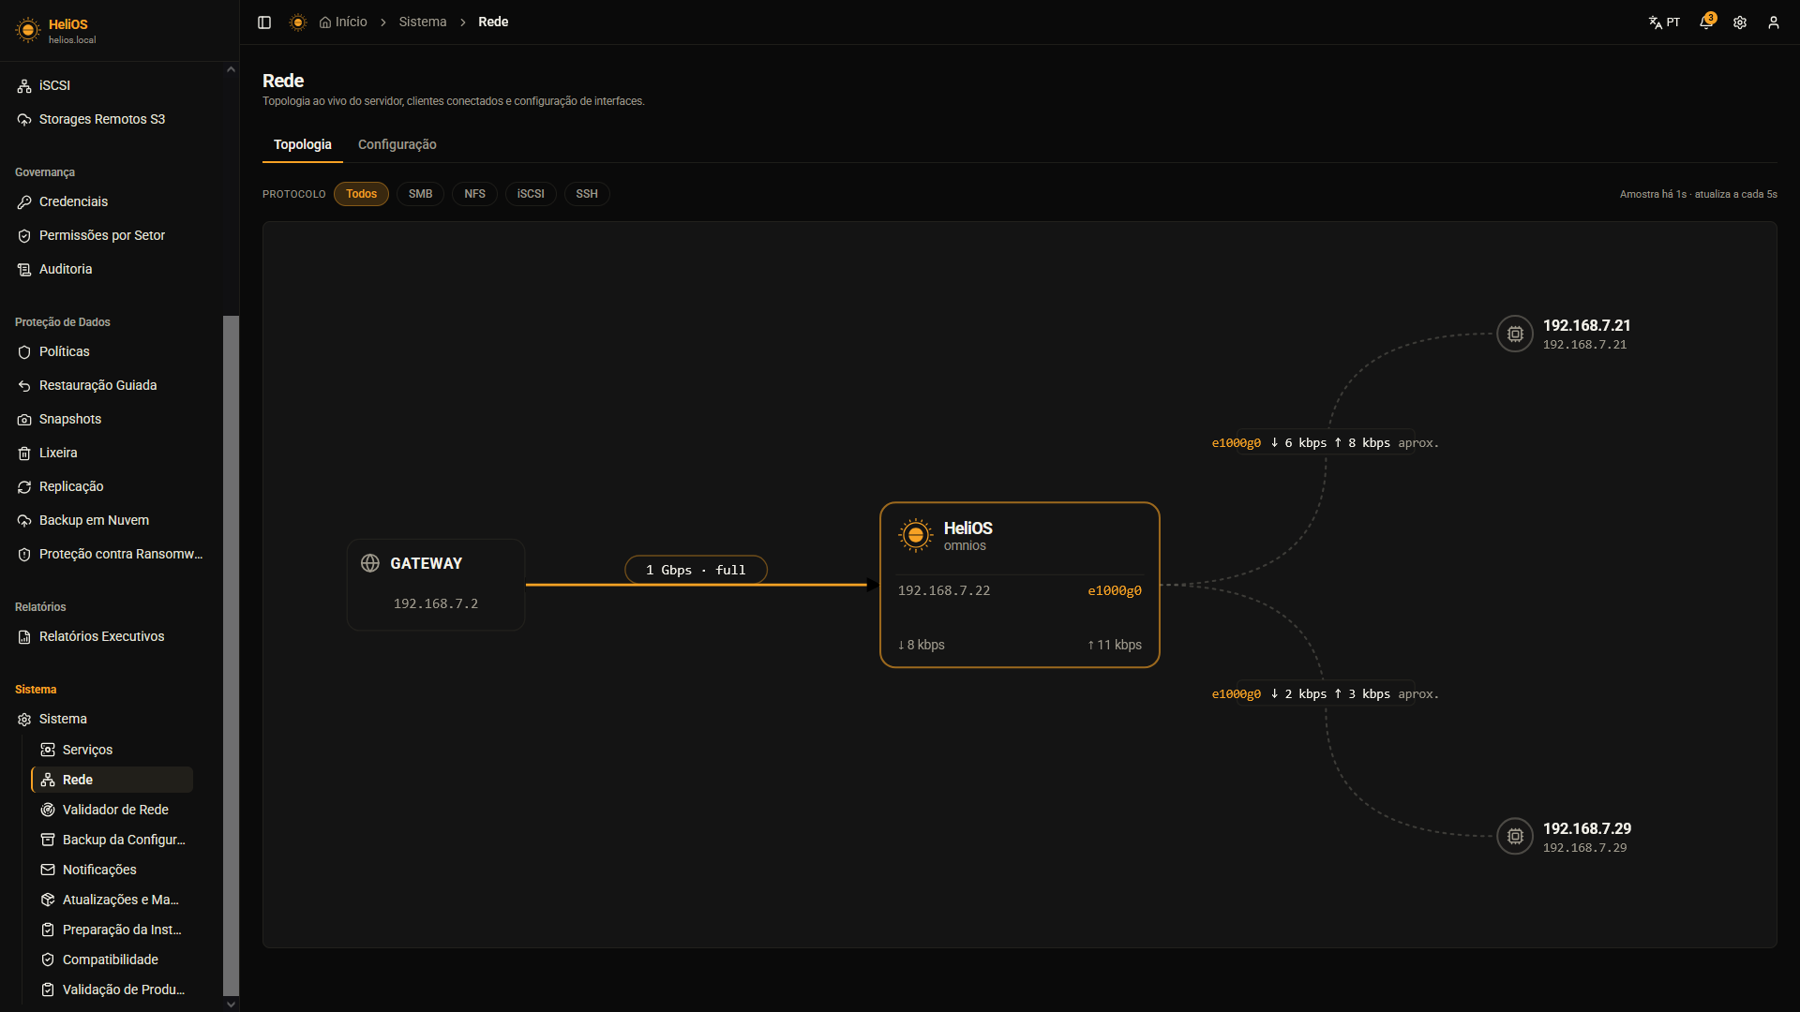Open Validação de Produção menu item
The height and width of the screenshot is (1012, 1800).
pyautogui.click(x=112, y=990)
